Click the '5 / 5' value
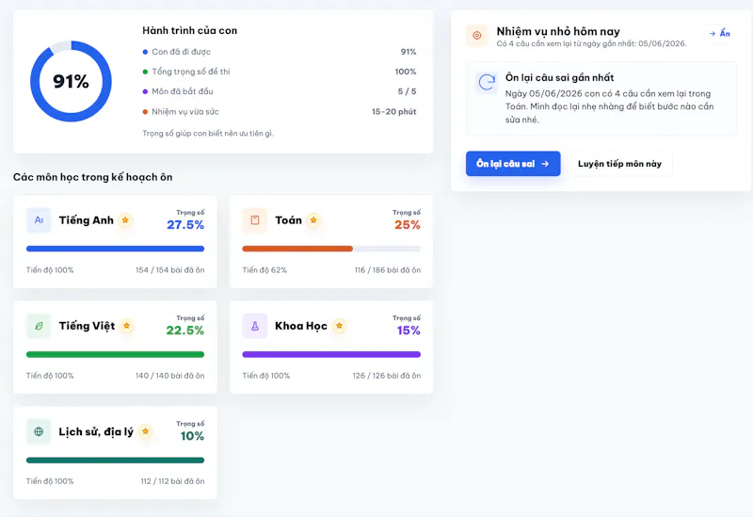Screen dimensions: 753x517 click(x=407, y=91)
